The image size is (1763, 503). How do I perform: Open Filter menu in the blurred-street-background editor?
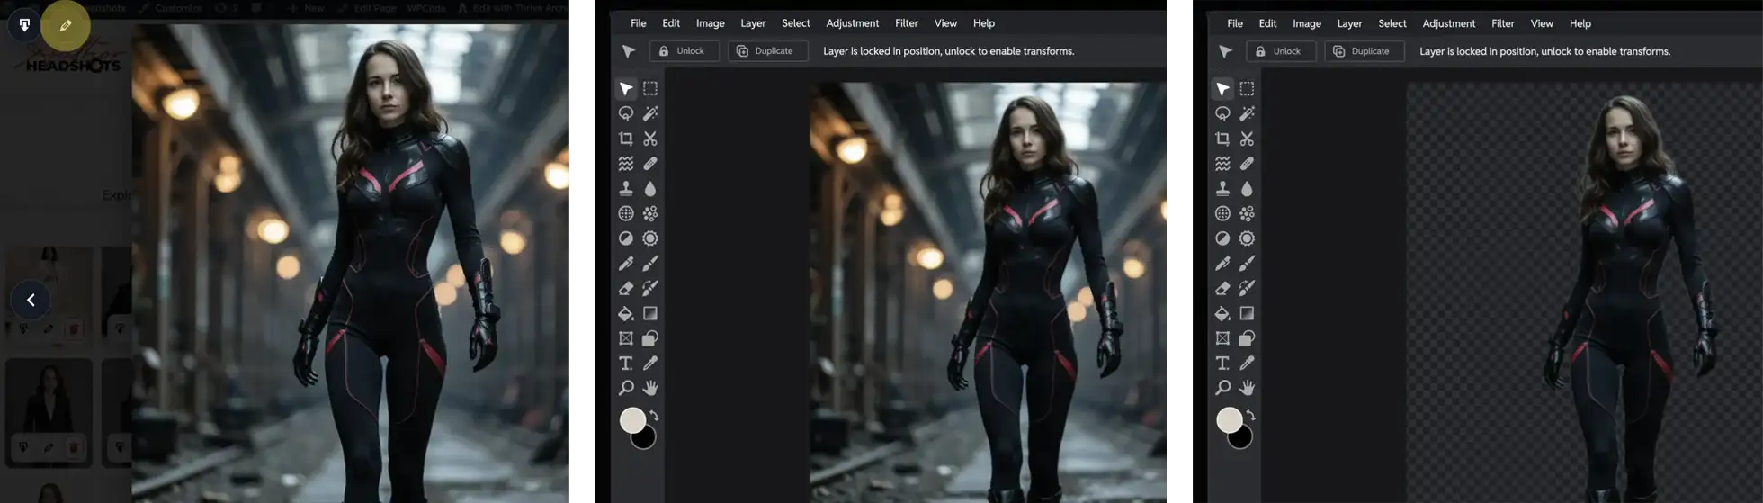click(x=907, y=23)
